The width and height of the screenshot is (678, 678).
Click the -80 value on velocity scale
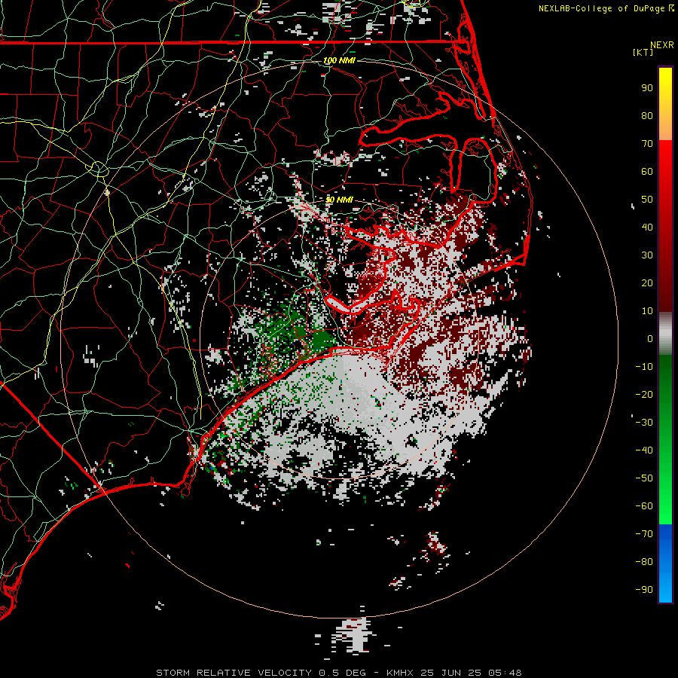point(644,562)
